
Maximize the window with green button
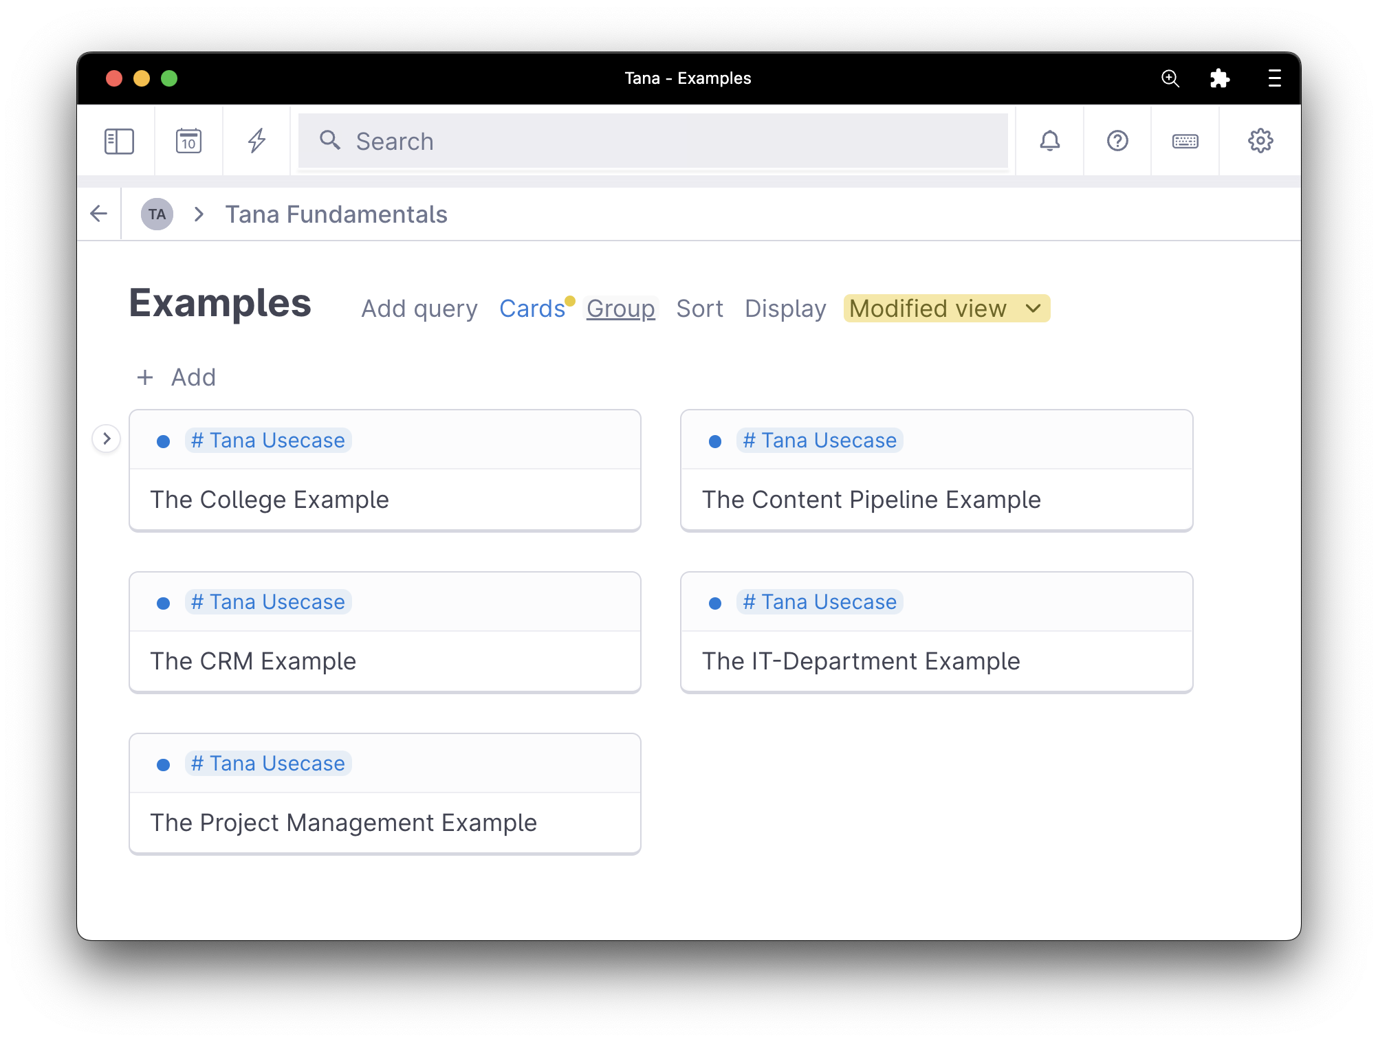pos(169,78)
